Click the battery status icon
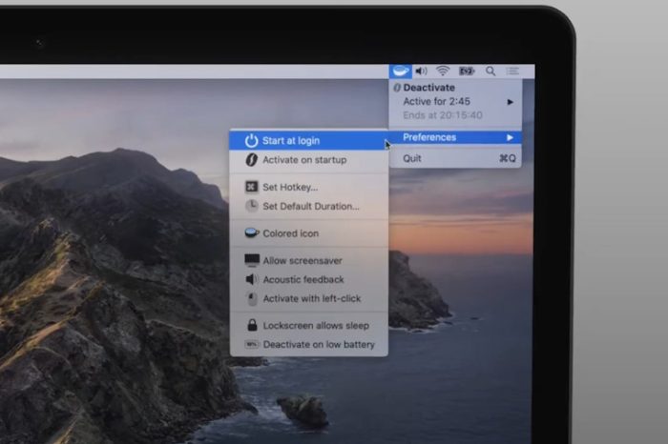Viewport: 668px width, 444px height. [x=467, y=71]
